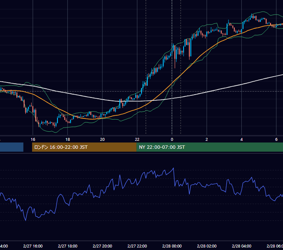Click the 2/27 18:00 label on the lower axis
283x250 pixels.
click(x=67, y=246)
